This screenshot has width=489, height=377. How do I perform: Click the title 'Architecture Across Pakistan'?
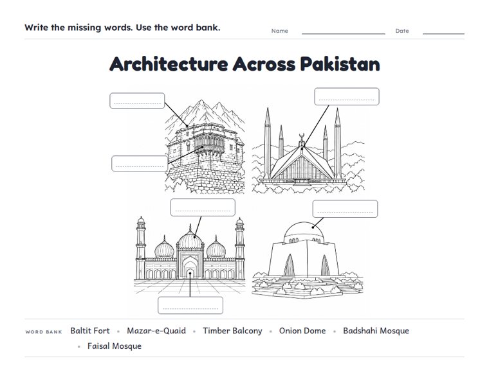tap(244, 64)
